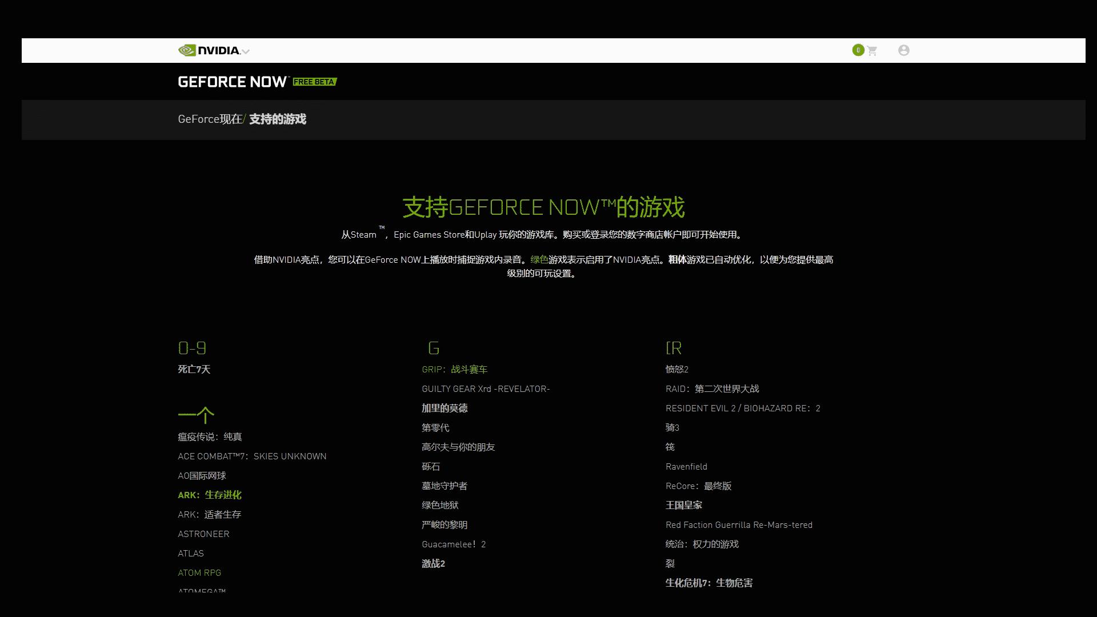This screenshot has width=1097, height=617.
Task: Click the 0-9 section header
Action: (192, 347)
